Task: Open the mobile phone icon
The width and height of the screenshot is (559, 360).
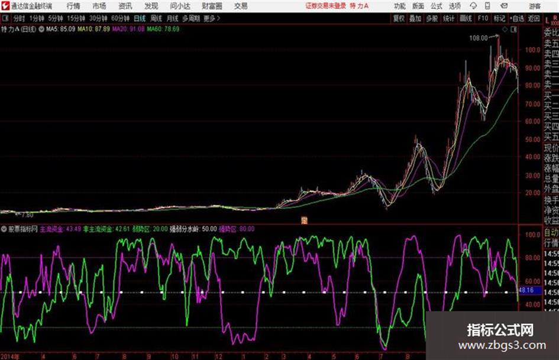Action: 487,6
